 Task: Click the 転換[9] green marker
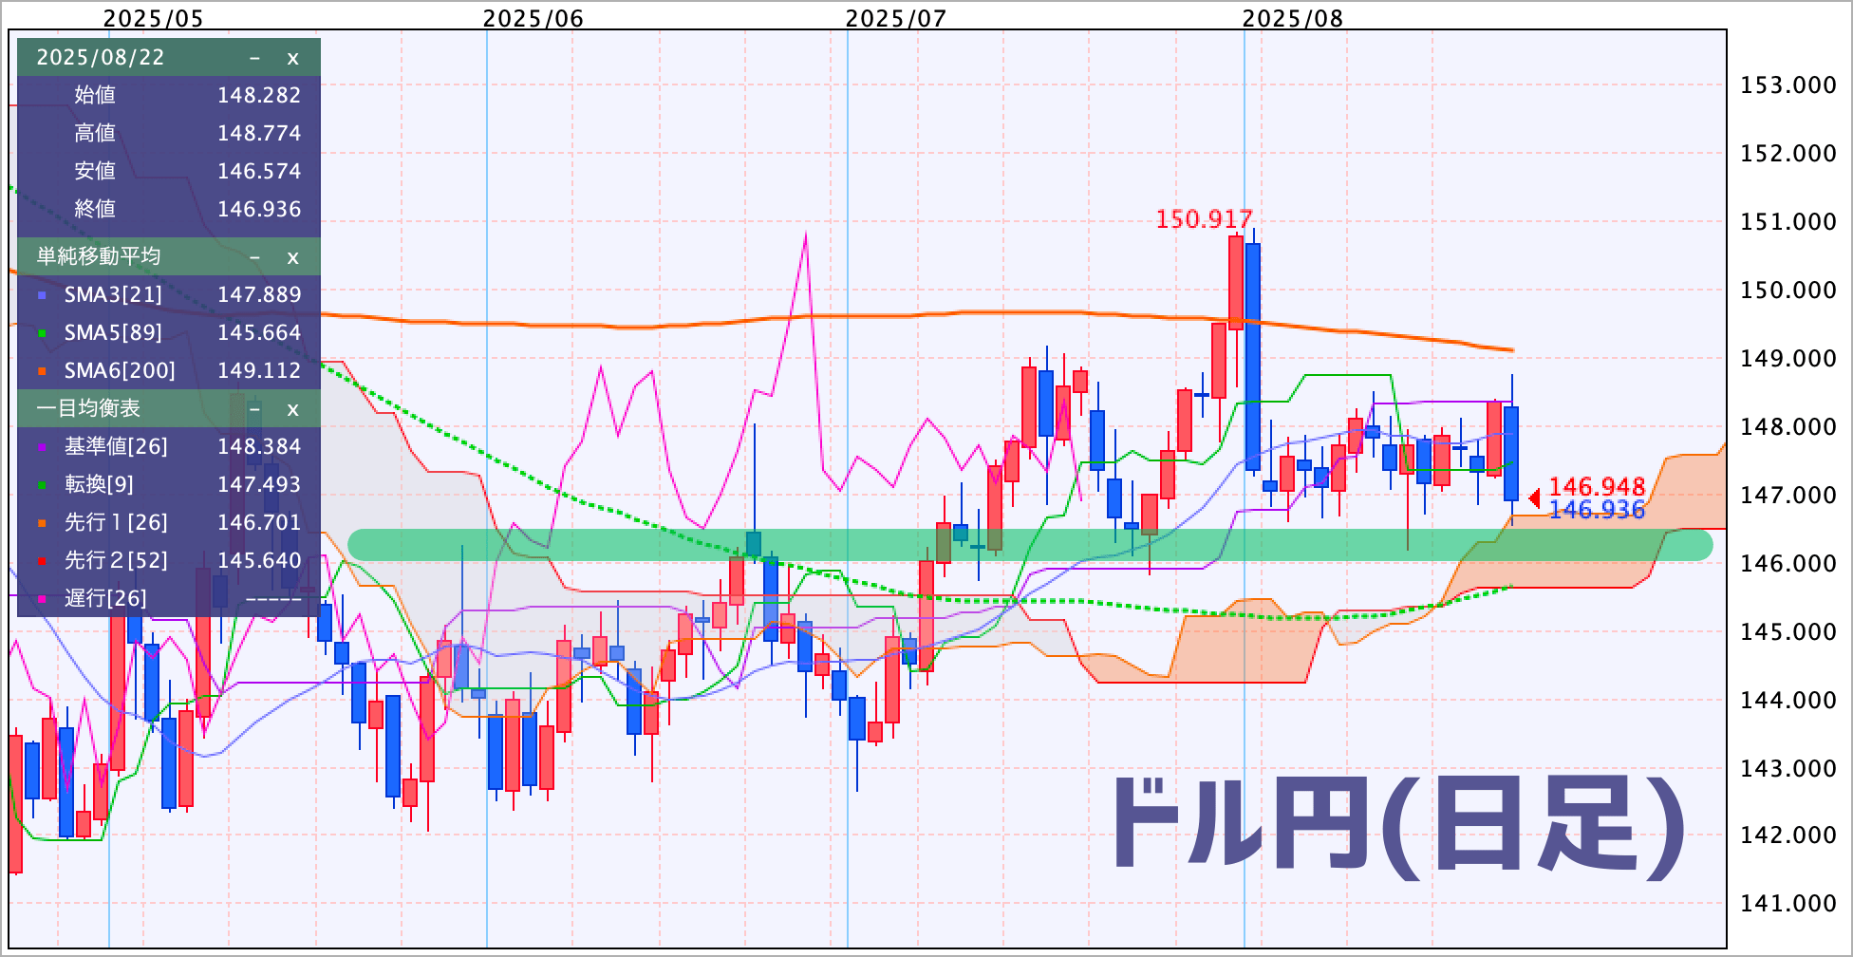point(42,485)
